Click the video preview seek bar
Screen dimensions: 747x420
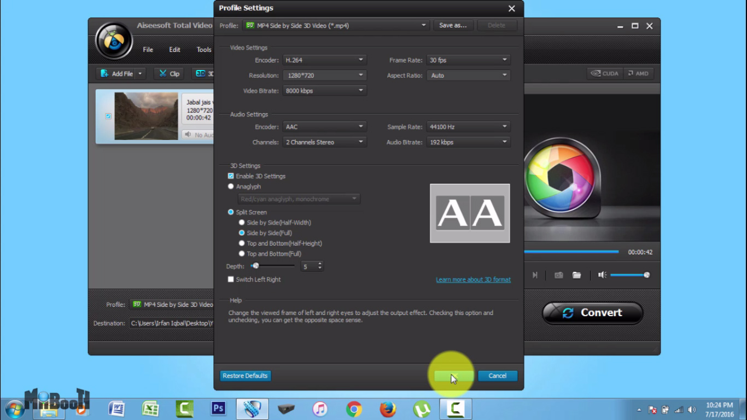571,252
